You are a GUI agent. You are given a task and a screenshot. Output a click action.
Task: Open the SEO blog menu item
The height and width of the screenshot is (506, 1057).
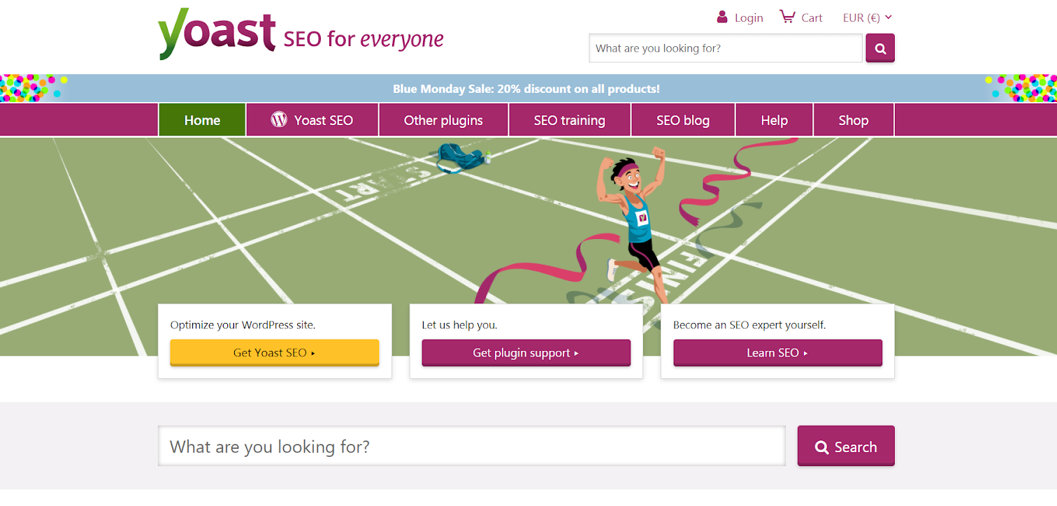[682, 120]
